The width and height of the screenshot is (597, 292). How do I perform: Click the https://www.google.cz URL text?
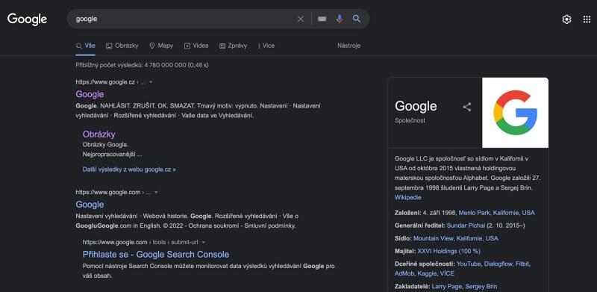pos(105,82)
